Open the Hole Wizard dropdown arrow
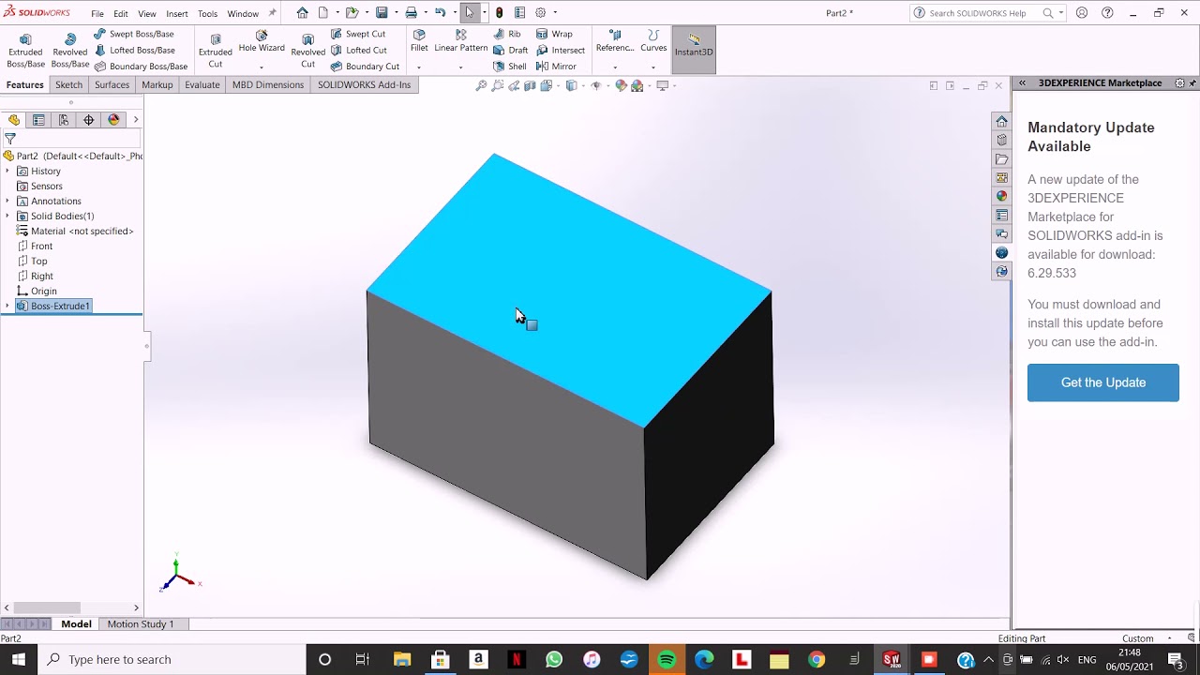The height and width of the screenshot is (675, 1200). (262, 67)
